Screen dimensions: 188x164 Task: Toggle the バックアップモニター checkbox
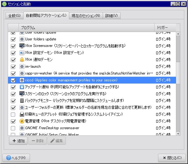click(13, 101)
